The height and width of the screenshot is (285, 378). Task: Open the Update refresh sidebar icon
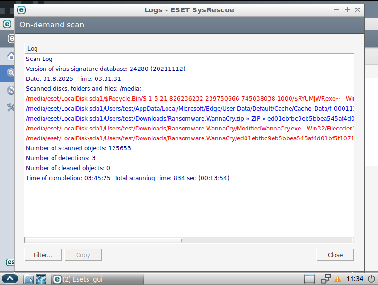point(10,90)
